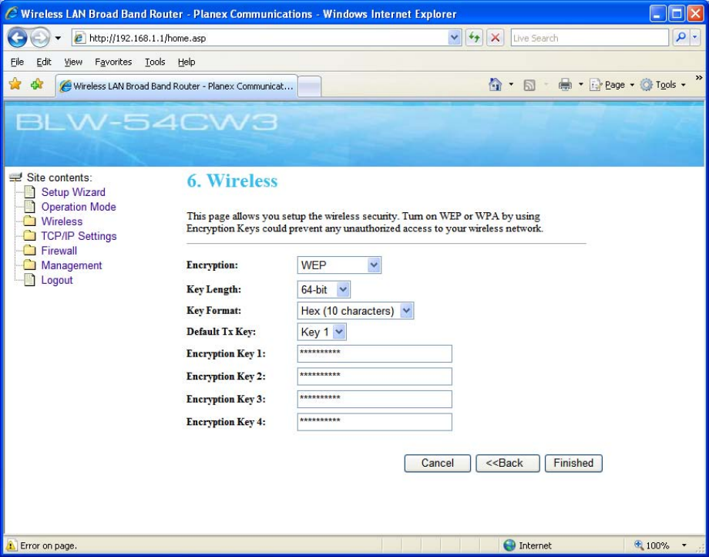709x557 pixels.
Task: Click the Encryption Key 4 field
Action: coord(375,422)
